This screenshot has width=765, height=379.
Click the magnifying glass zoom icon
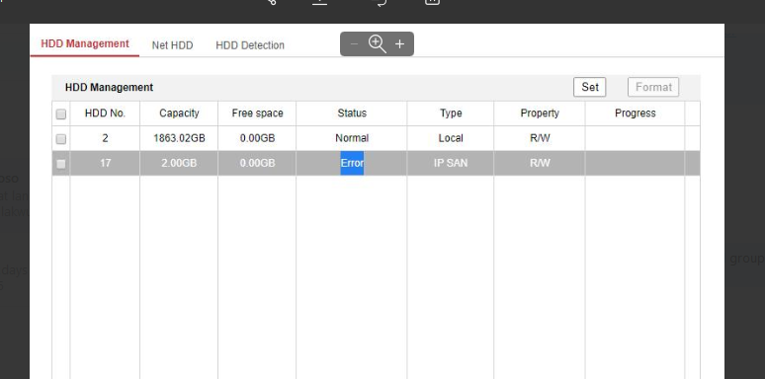tap(378, 43)
